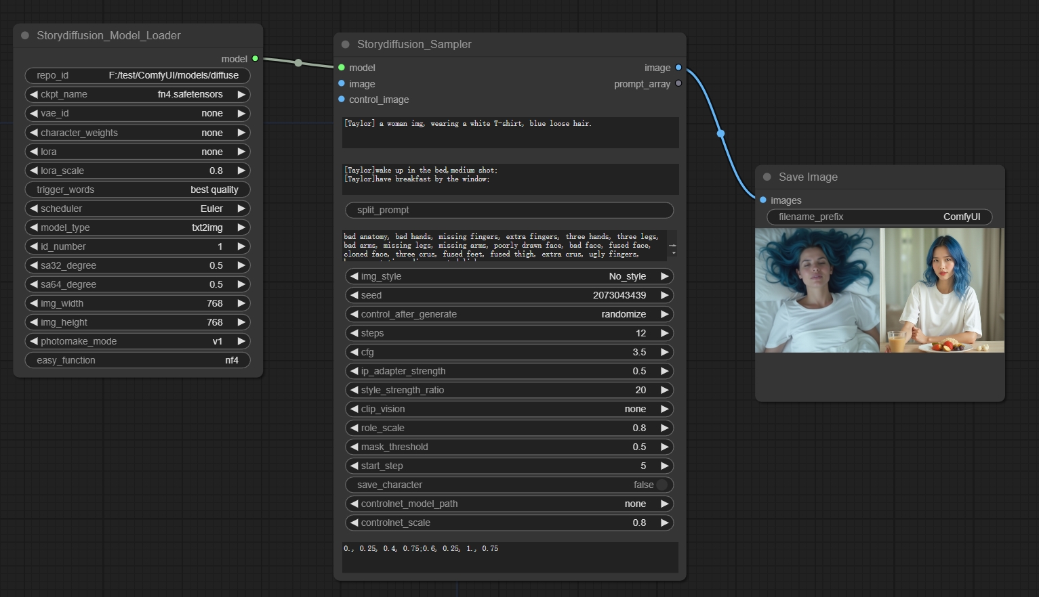Click the images input port on Save Image
This screenshot has width=1039, height=597.
763,200
